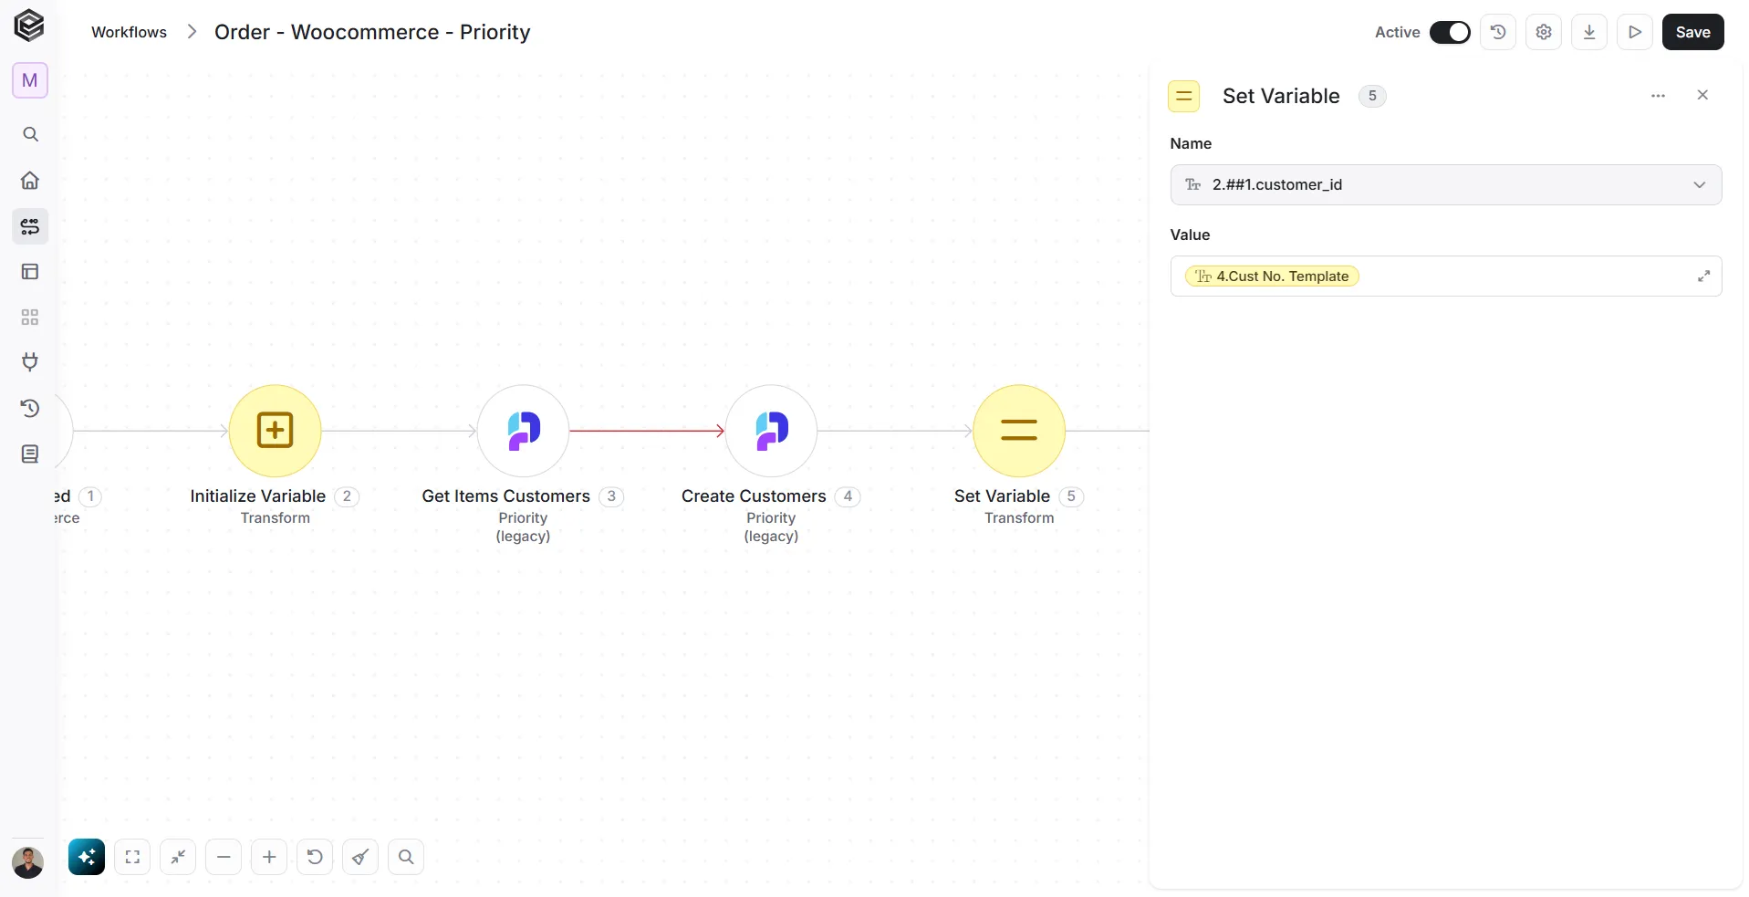Click the clean-up broom canvas icon
The image size is (1749, 897).
click(x=360, y=857)
